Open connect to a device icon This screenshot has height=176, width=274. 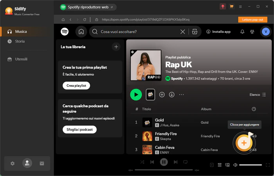(227, 165)
